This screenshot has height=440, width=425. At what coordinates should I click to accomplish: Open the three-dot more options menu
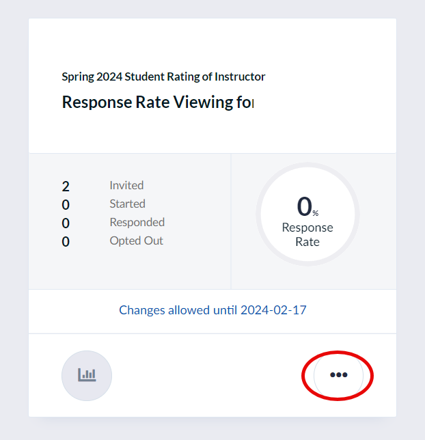[x=338, y=375]
